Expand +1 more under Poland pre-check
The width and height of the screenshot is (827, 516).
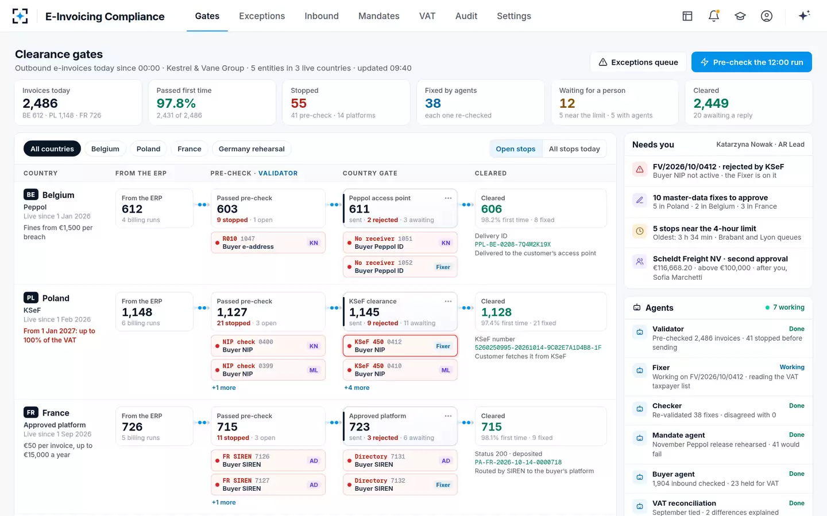[x=224, y=388]
